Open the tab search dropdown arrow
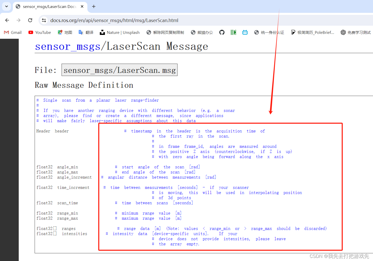This screenshot has height=261, width=373. pyautogui.click(x=6, y=6)
